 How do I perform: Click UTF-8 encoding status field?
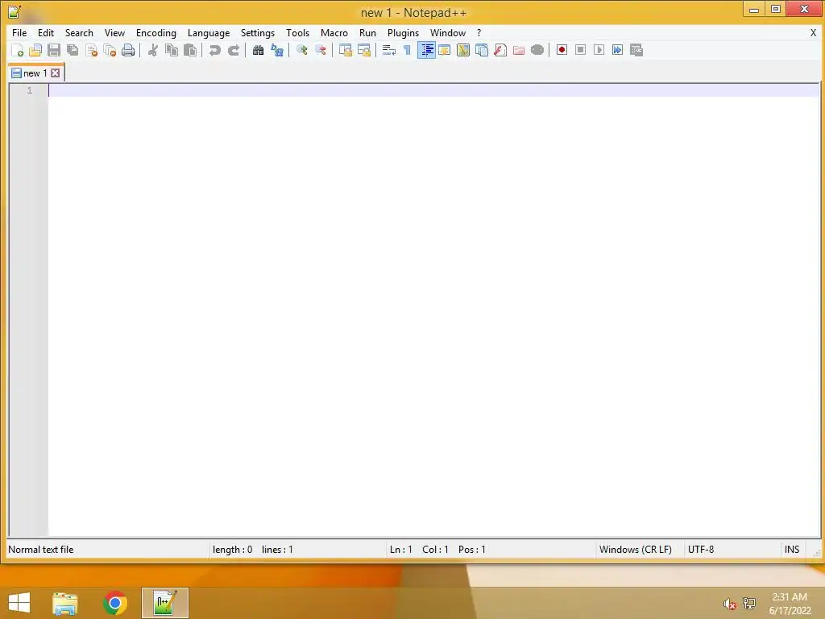701,550
